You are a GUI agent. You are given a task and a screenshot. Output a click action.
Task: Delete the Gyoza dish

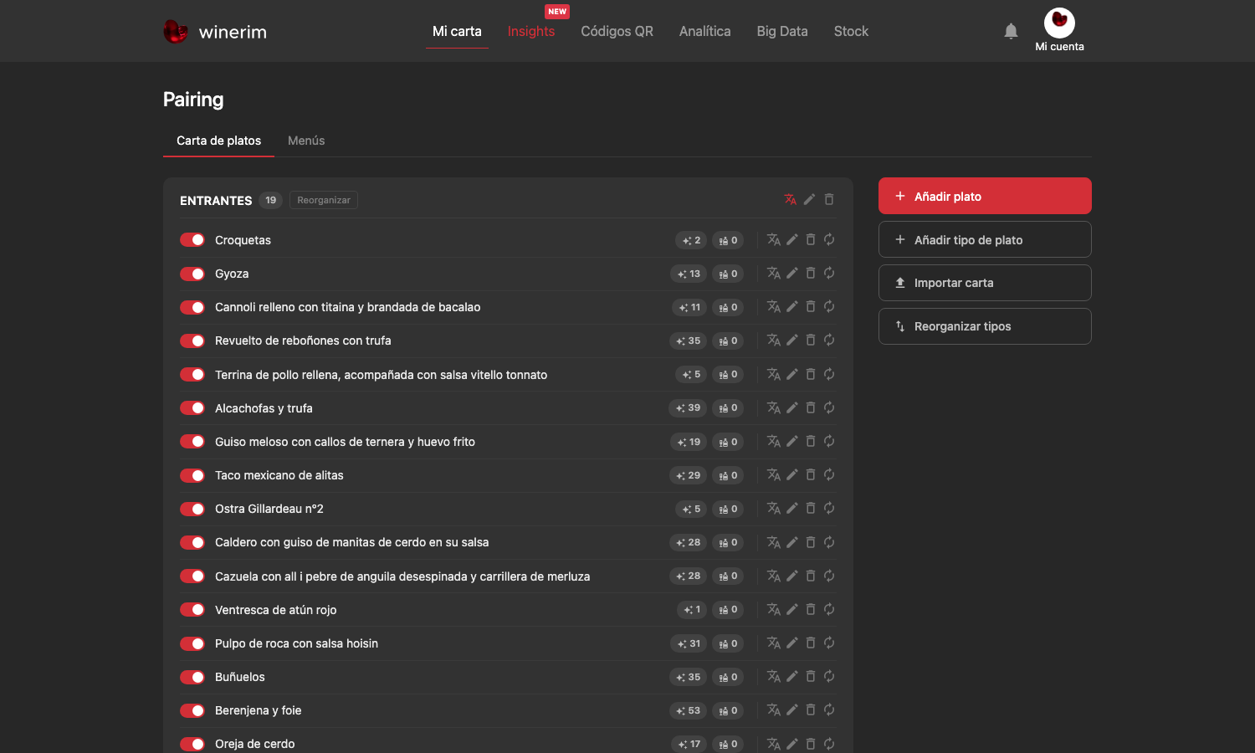coord(811,274)
